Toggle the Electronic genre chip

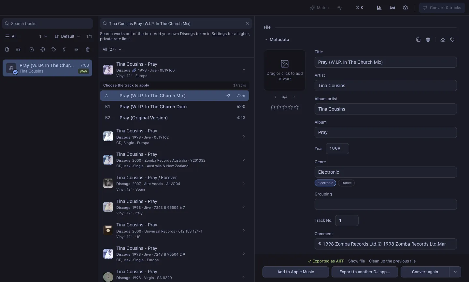(325, 183)
